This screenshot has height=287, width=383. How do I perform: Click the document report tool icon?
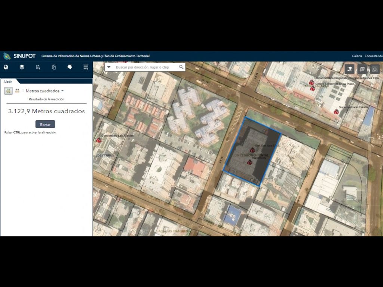click(x=38, y=67)
